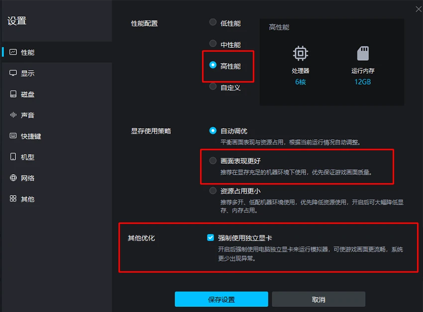
Task: Open the 磁盘 settings tab
Action: 57,94
